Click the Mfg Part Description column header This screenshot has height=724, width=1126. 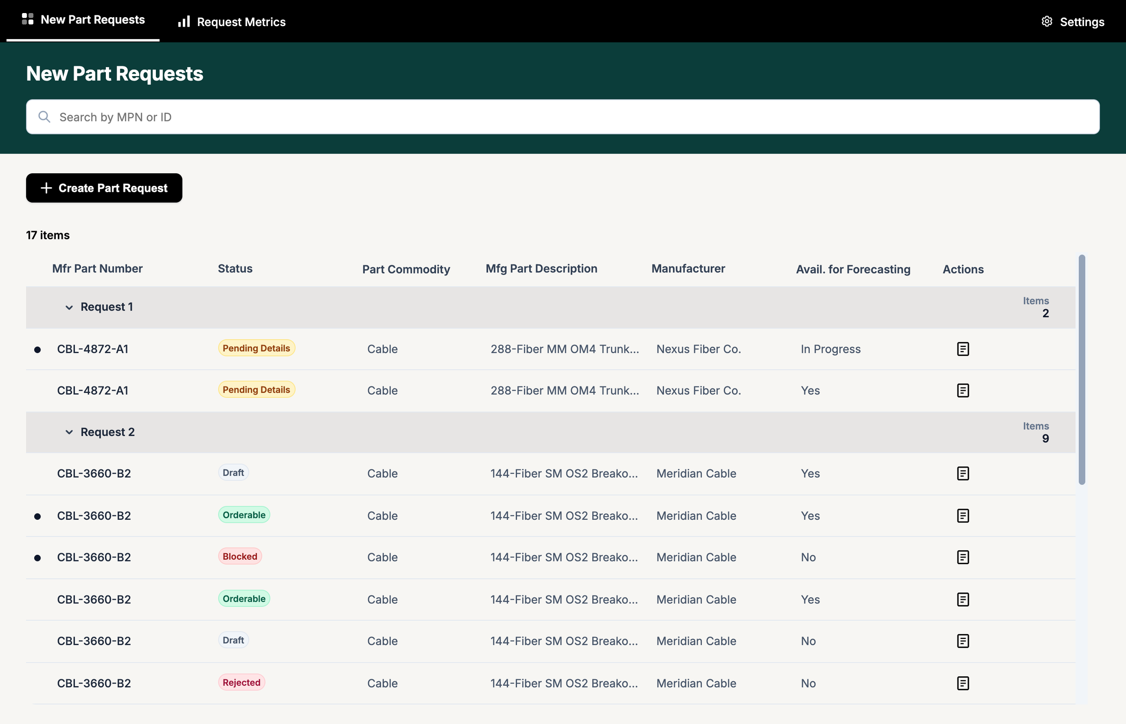541,269
